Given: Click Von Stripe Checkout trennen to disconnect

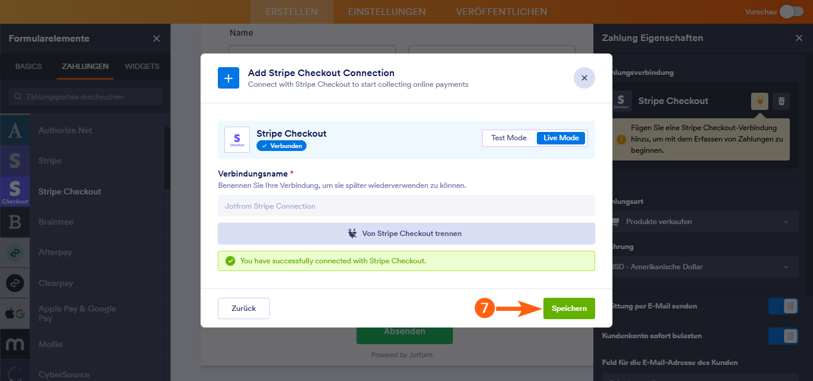Looking at the screenshot, I should 406,233.
